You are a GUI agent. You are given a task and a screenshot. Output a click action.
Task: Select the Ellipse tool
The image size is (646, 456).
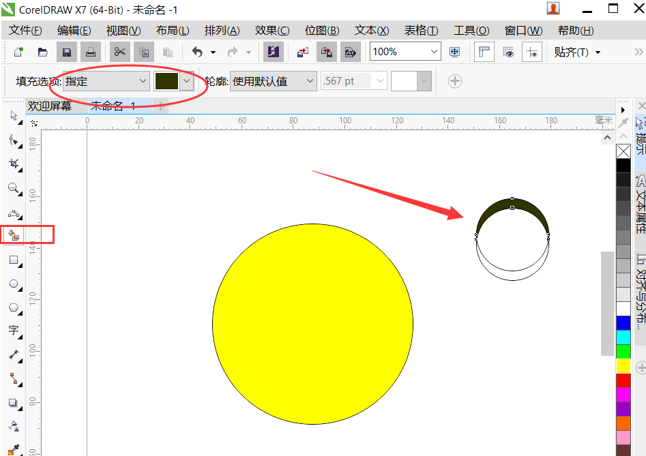(14, 284)
